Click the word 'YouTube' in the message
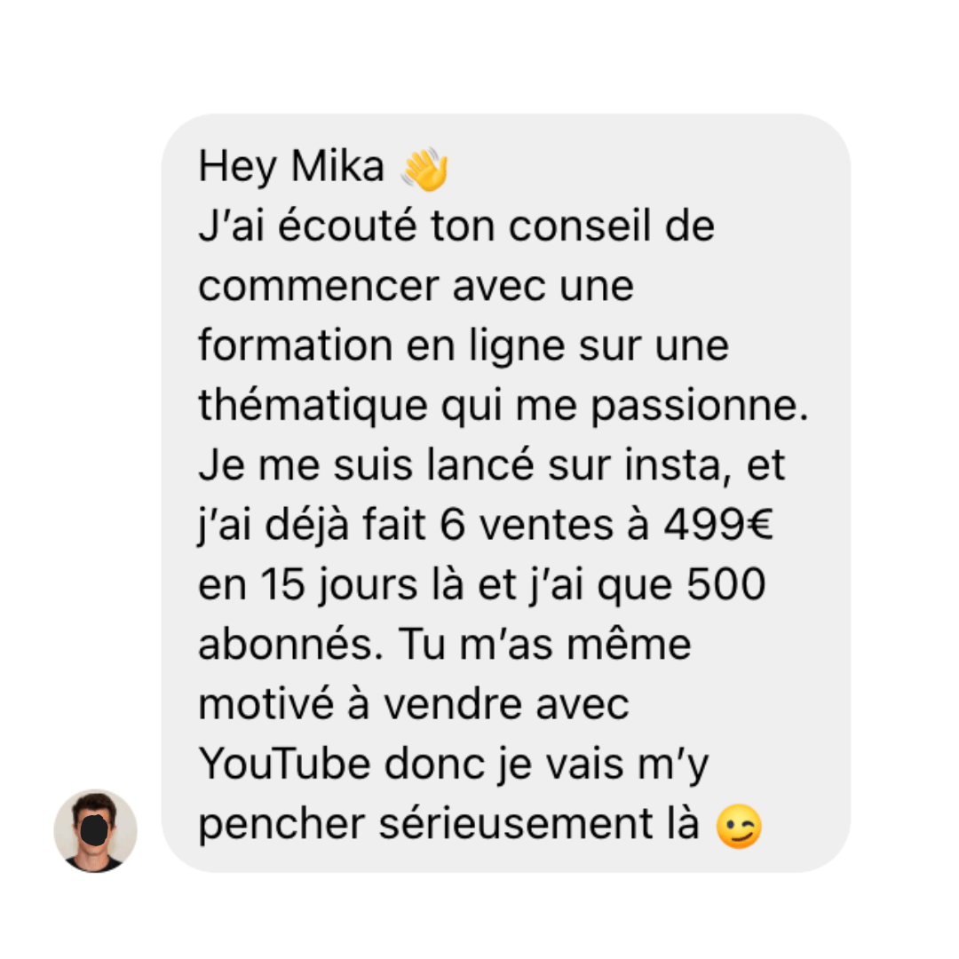 pyautogui.click(x=284, y=764)
